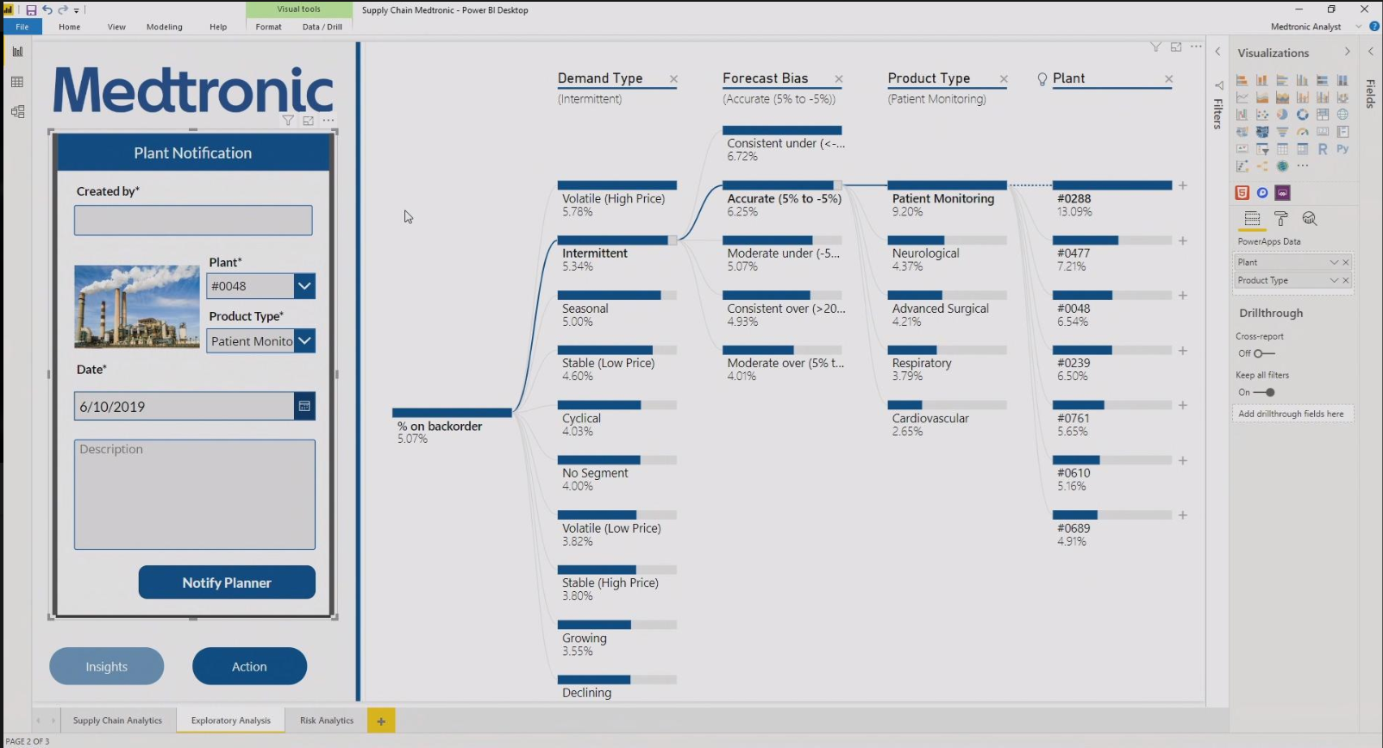
Task: Toggle Cross-report drillthrough switch
Action: tap(1263, 353)
